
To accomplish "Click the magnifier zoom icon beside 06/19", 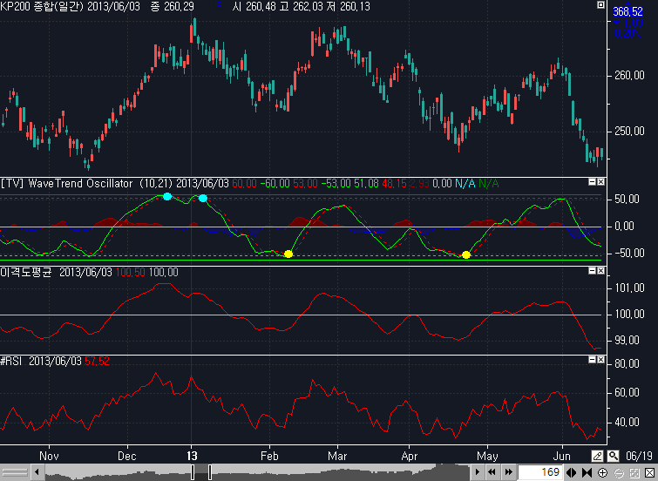I will pyautogui.click(x=613, y=456).
